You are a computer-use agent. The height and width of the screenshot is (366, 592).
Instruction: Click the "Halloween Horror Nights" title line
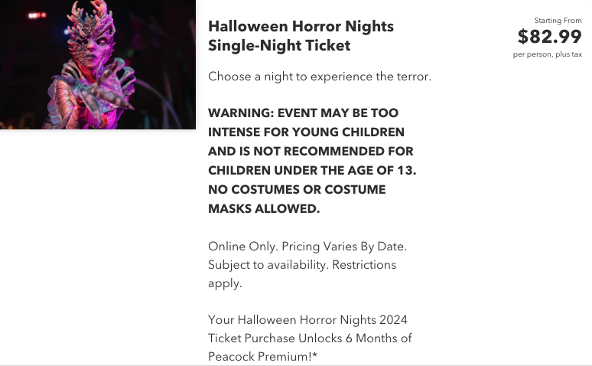coord(301,26)
